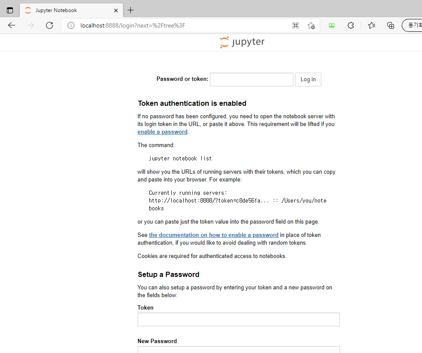Open a new browser tab
Screen dimensions: 422x353
point(130,10)
